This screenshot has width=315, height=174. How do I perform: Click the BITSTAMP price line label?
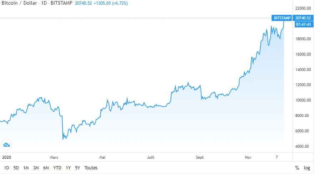click(281, 17)
